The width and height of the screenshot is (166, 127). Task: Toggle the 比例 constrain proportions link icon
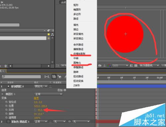35,110
